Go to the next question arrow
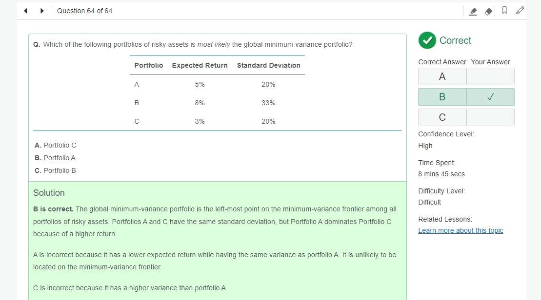Screen dimensions: 541x300 pos(42,11)
